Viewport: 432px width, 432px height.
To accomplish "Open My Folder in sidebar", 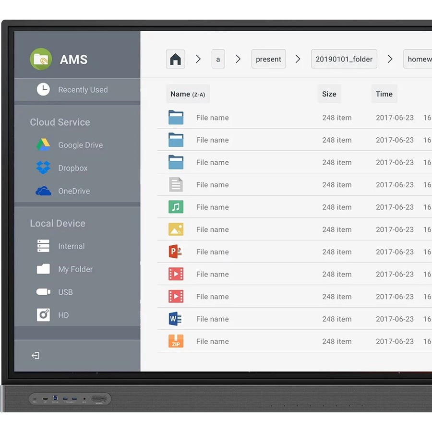I will coord(75,269).
